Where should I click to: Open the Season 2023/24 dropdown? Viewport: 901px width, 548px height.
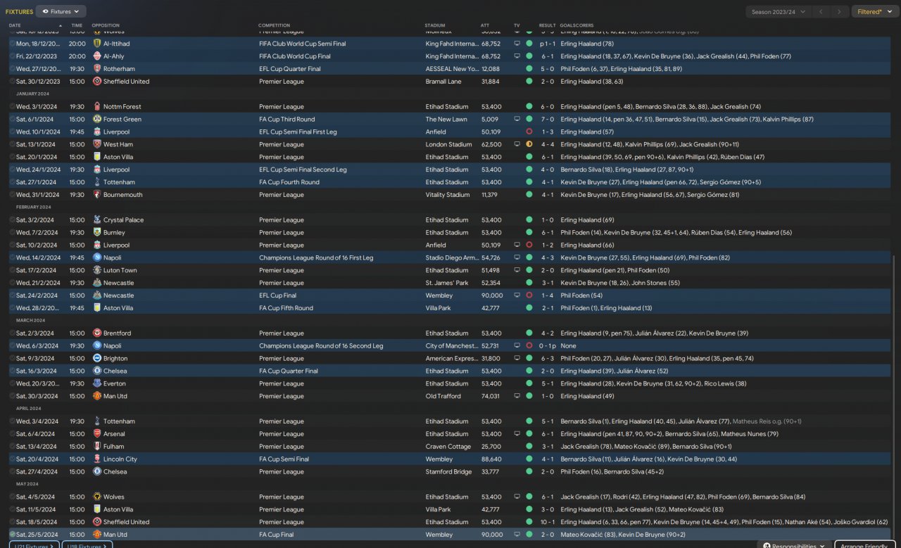(x=777, y=11)
